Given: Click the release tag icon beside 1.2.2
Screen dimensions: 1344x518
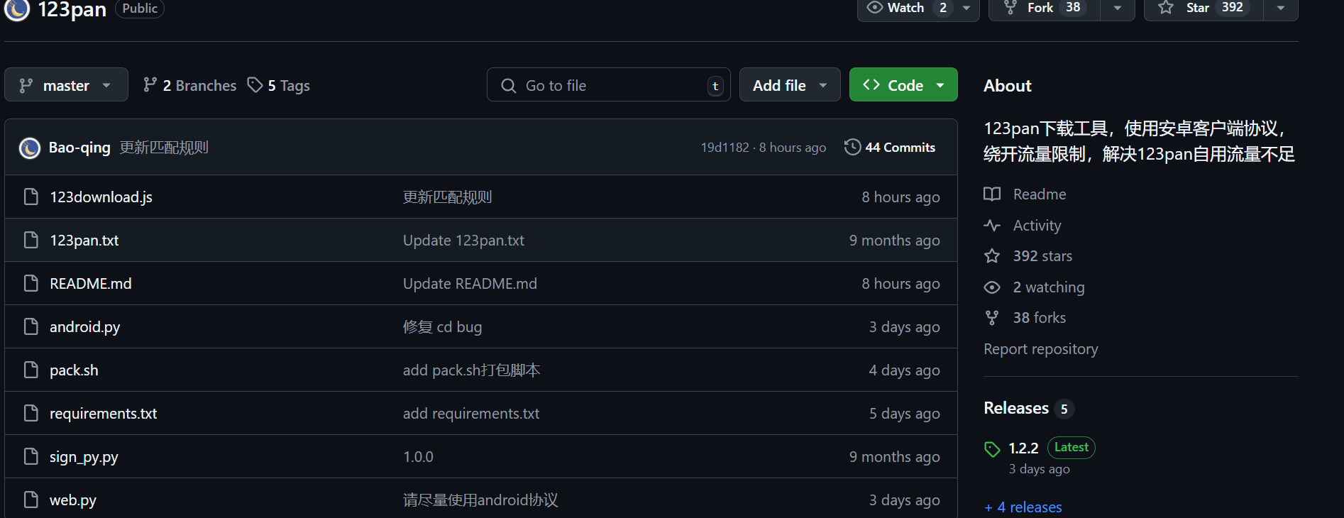Looking at the screenshot, I should tap(992, 448).
